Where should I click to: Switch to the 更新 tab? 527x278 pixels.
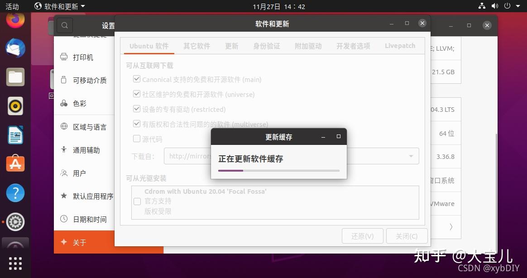point(231,46)
